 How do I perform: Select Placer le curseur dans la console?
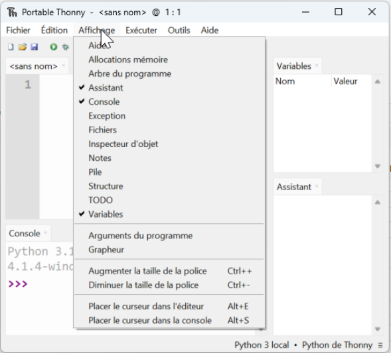pyautogui.click(x=169, y=321)
